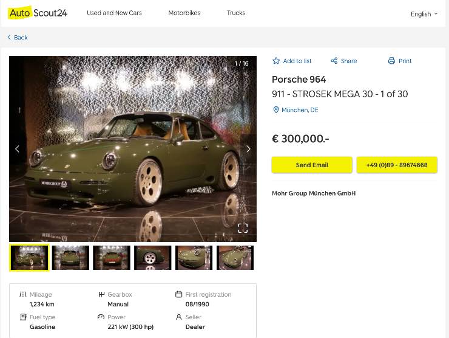
Task: Click the Print icon
Action: coord(391,61)
